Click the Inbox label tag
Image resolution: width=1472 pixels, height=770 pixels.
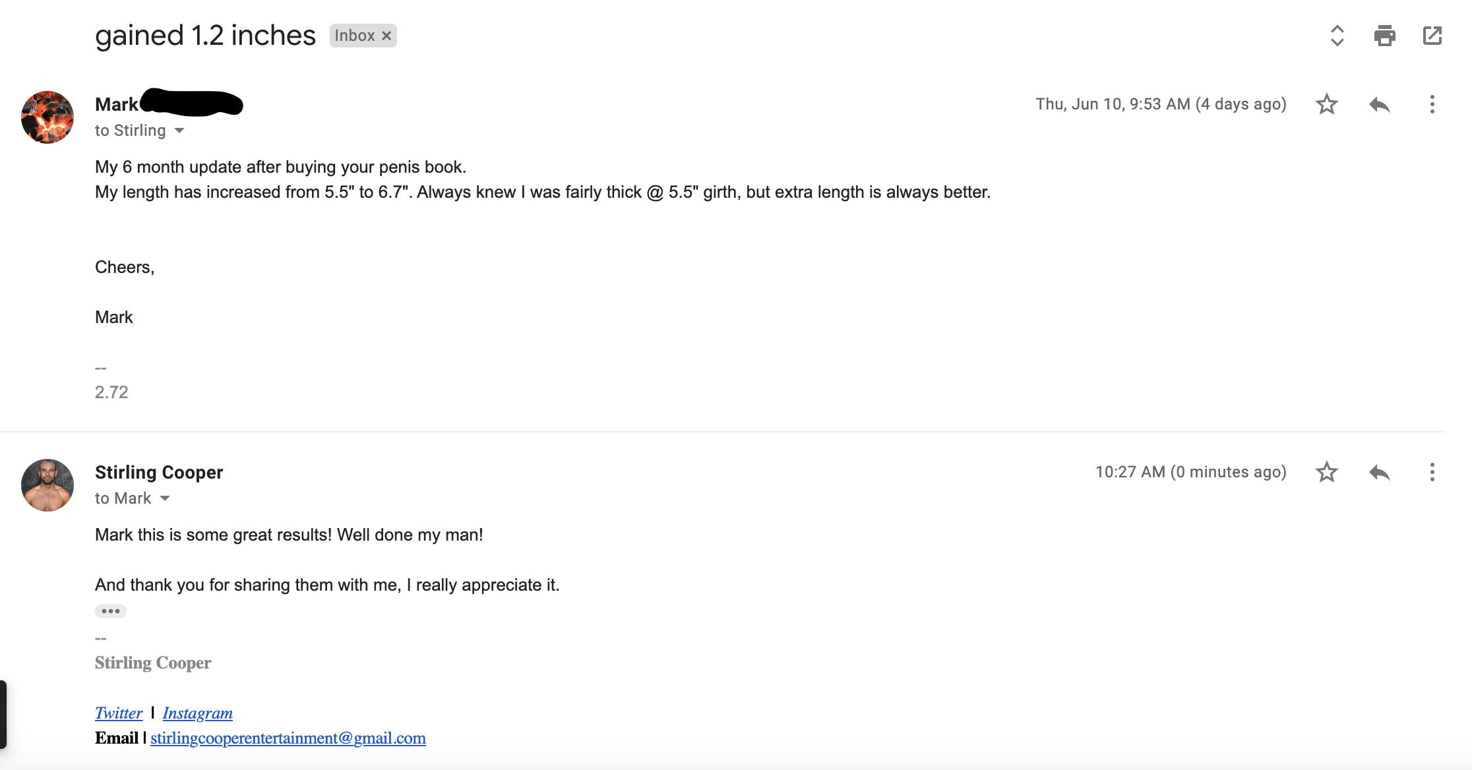pyautogui.click(x=355, y=36)
